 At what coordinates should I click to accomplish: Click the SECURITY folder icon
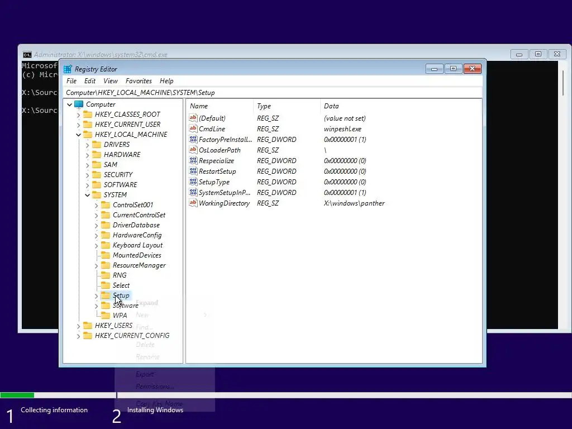click(97, 175)
